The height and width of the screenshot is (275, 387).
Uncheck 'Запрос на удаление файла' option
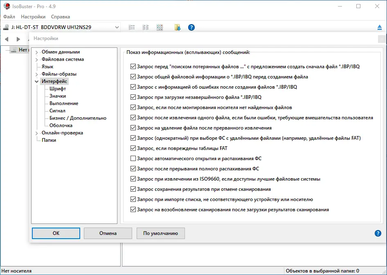tap(133, 128)
